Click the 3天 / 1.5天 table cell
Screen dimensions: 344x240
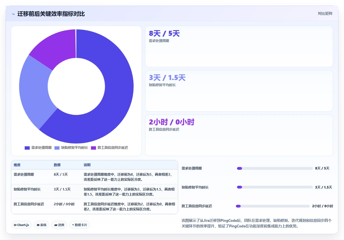[62, 189]
